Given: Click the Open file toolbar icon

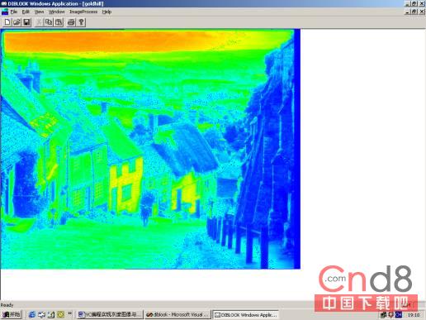Looking at the screenshot, I should point(17,22).
